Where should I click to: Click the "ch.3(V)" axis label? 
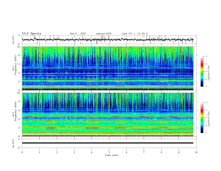click(x=13, y=143)
